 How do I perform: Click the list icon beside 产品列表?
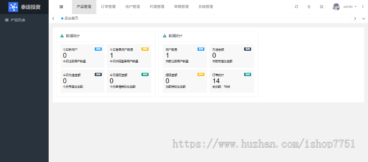pos(7,20)
